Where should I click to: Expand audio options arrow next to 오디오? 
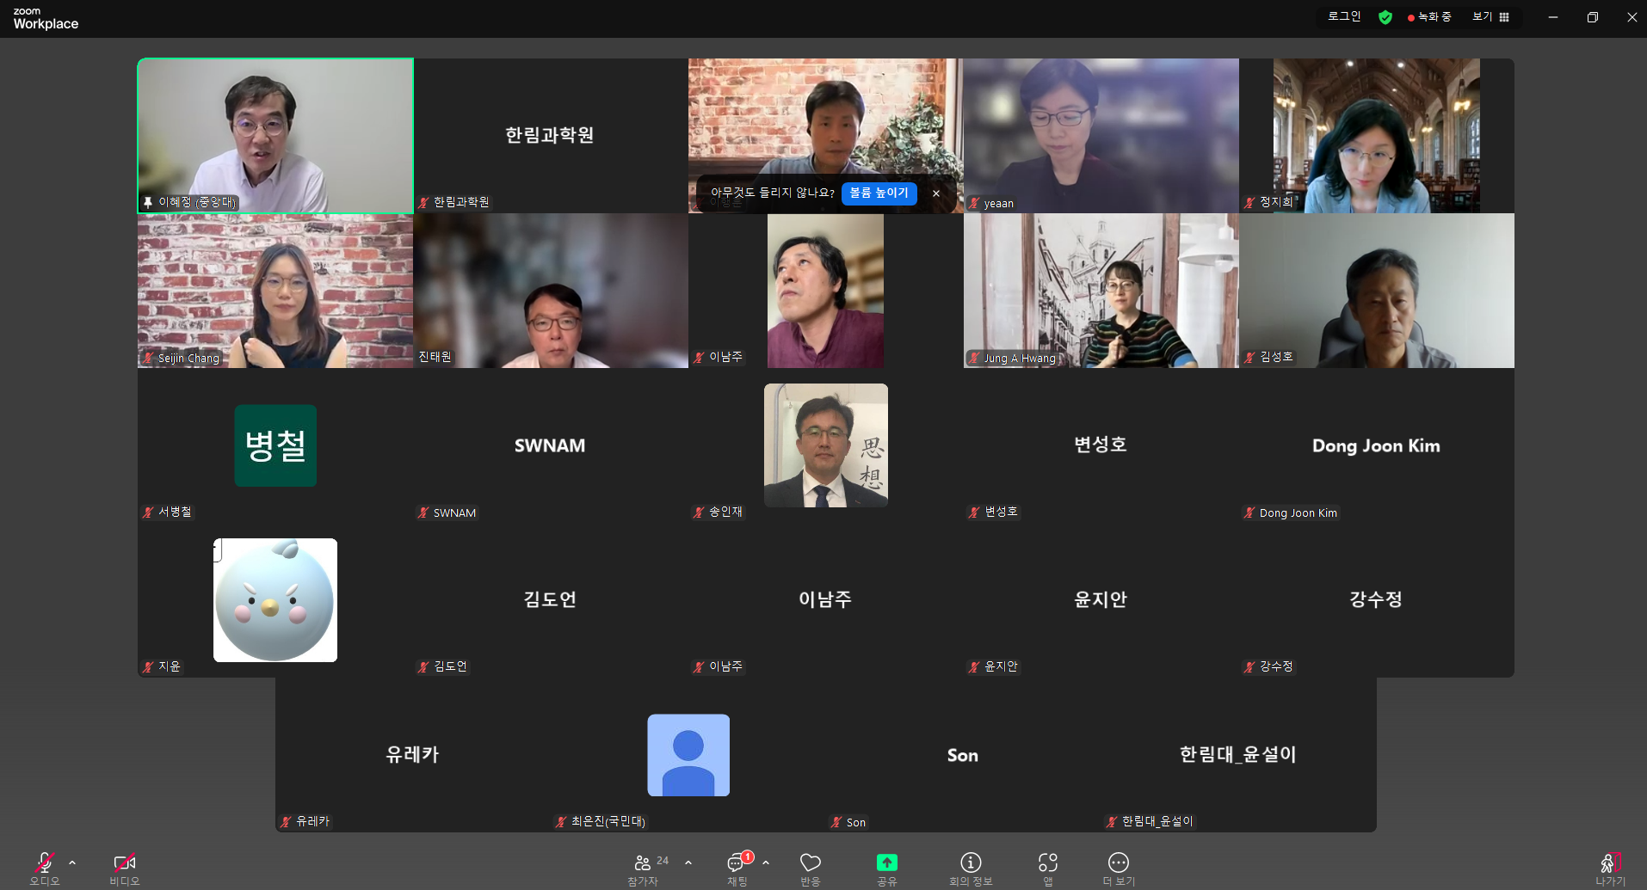(72, 862)
